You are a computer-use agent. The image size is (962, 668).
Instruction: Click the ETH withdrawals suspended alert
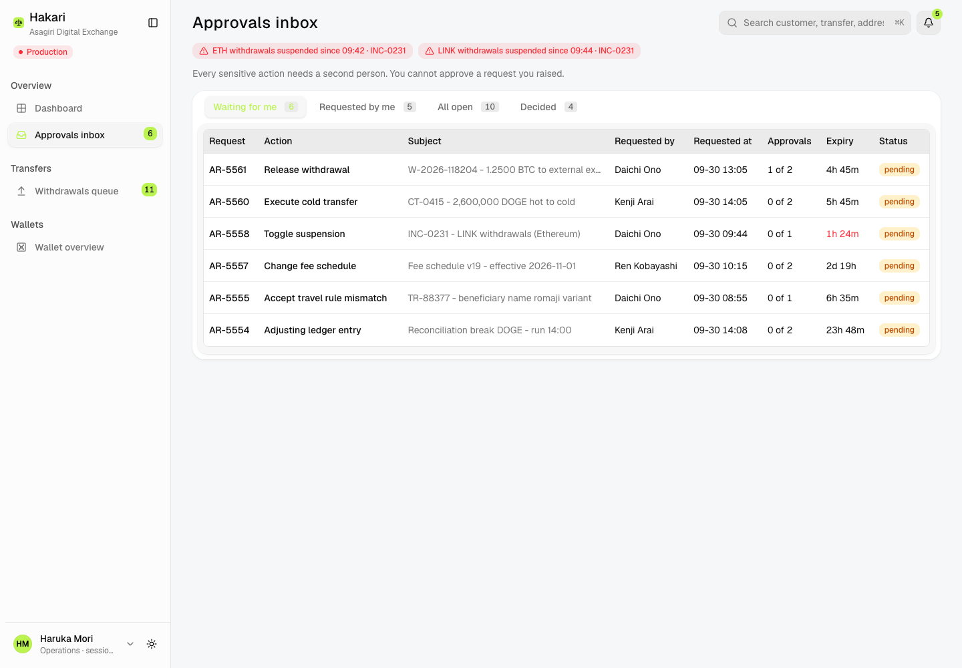(x=303, y=51)
